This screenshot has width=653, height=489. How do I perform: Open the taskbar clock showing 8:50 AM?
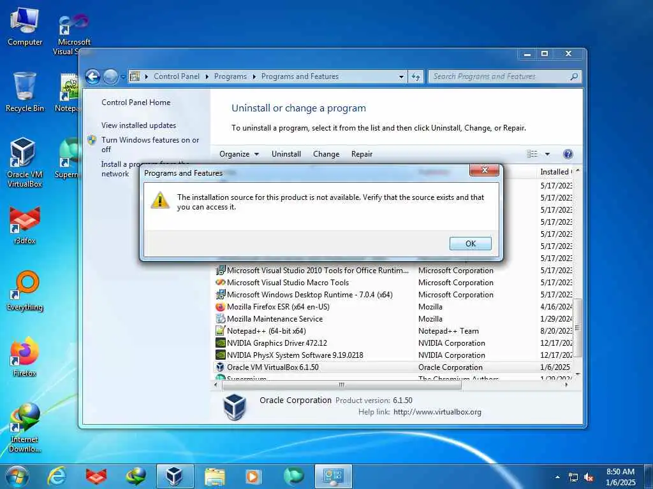(620, 477)
